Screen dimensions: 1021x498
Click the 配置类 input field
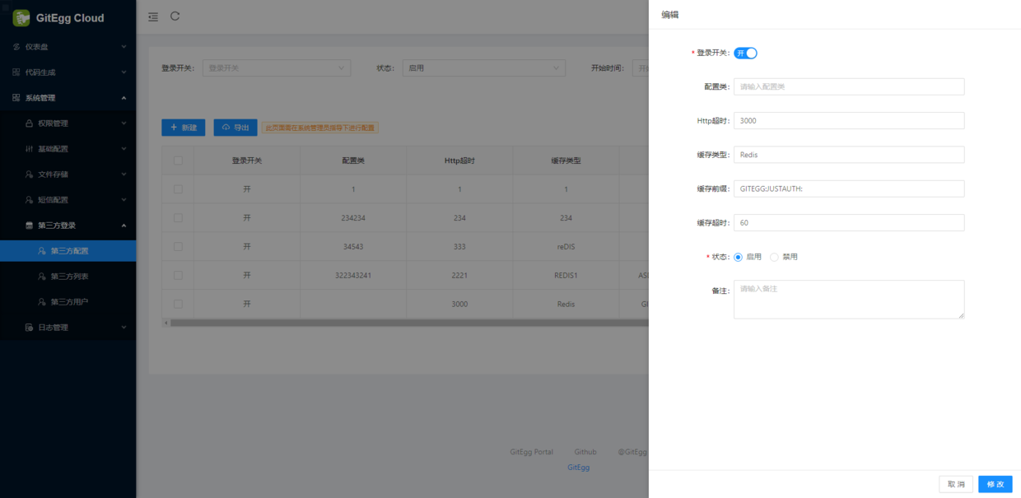click(849, 86)
